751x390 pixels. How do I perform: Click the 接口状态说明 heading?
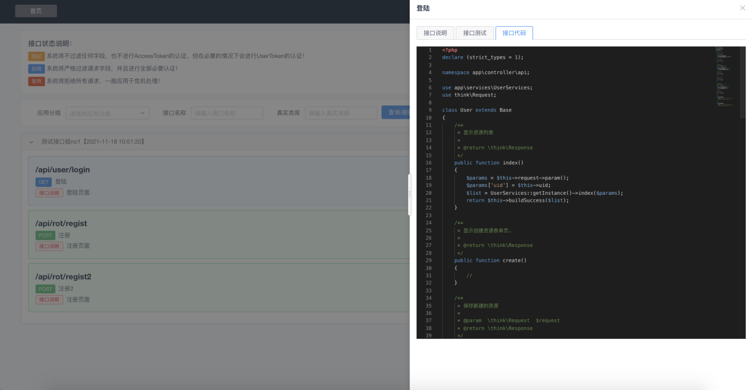pyautogui.click(x=50, y=43)
